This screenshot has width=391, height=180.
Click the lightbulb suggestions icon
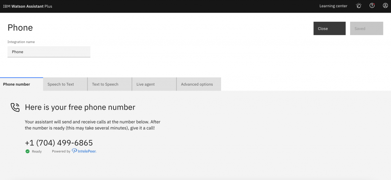tap(359, 6)
